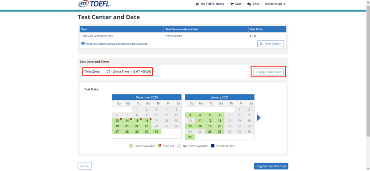The width and height of the screenshot is (370, 171).
Task: Click the Home Edition cell
Action: point(206,36)
